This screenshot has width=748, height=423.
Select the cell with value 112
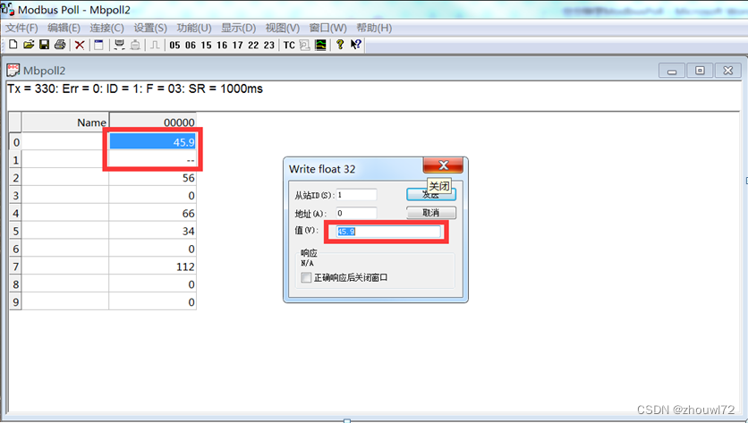pyautogui.click(x=153, y=266)
